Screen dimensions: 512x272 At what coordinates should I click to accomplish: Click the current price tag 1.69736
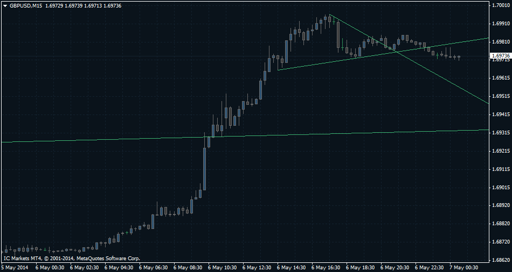click(500, 55)
